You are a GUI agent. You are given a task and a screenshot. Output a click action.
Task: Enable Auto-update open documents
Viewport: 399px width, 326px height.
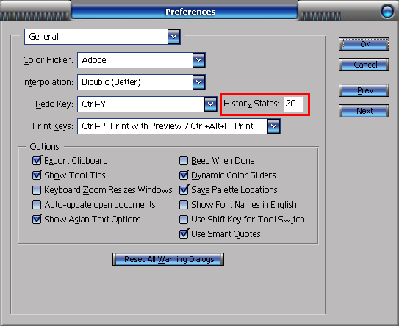point(37,205)
